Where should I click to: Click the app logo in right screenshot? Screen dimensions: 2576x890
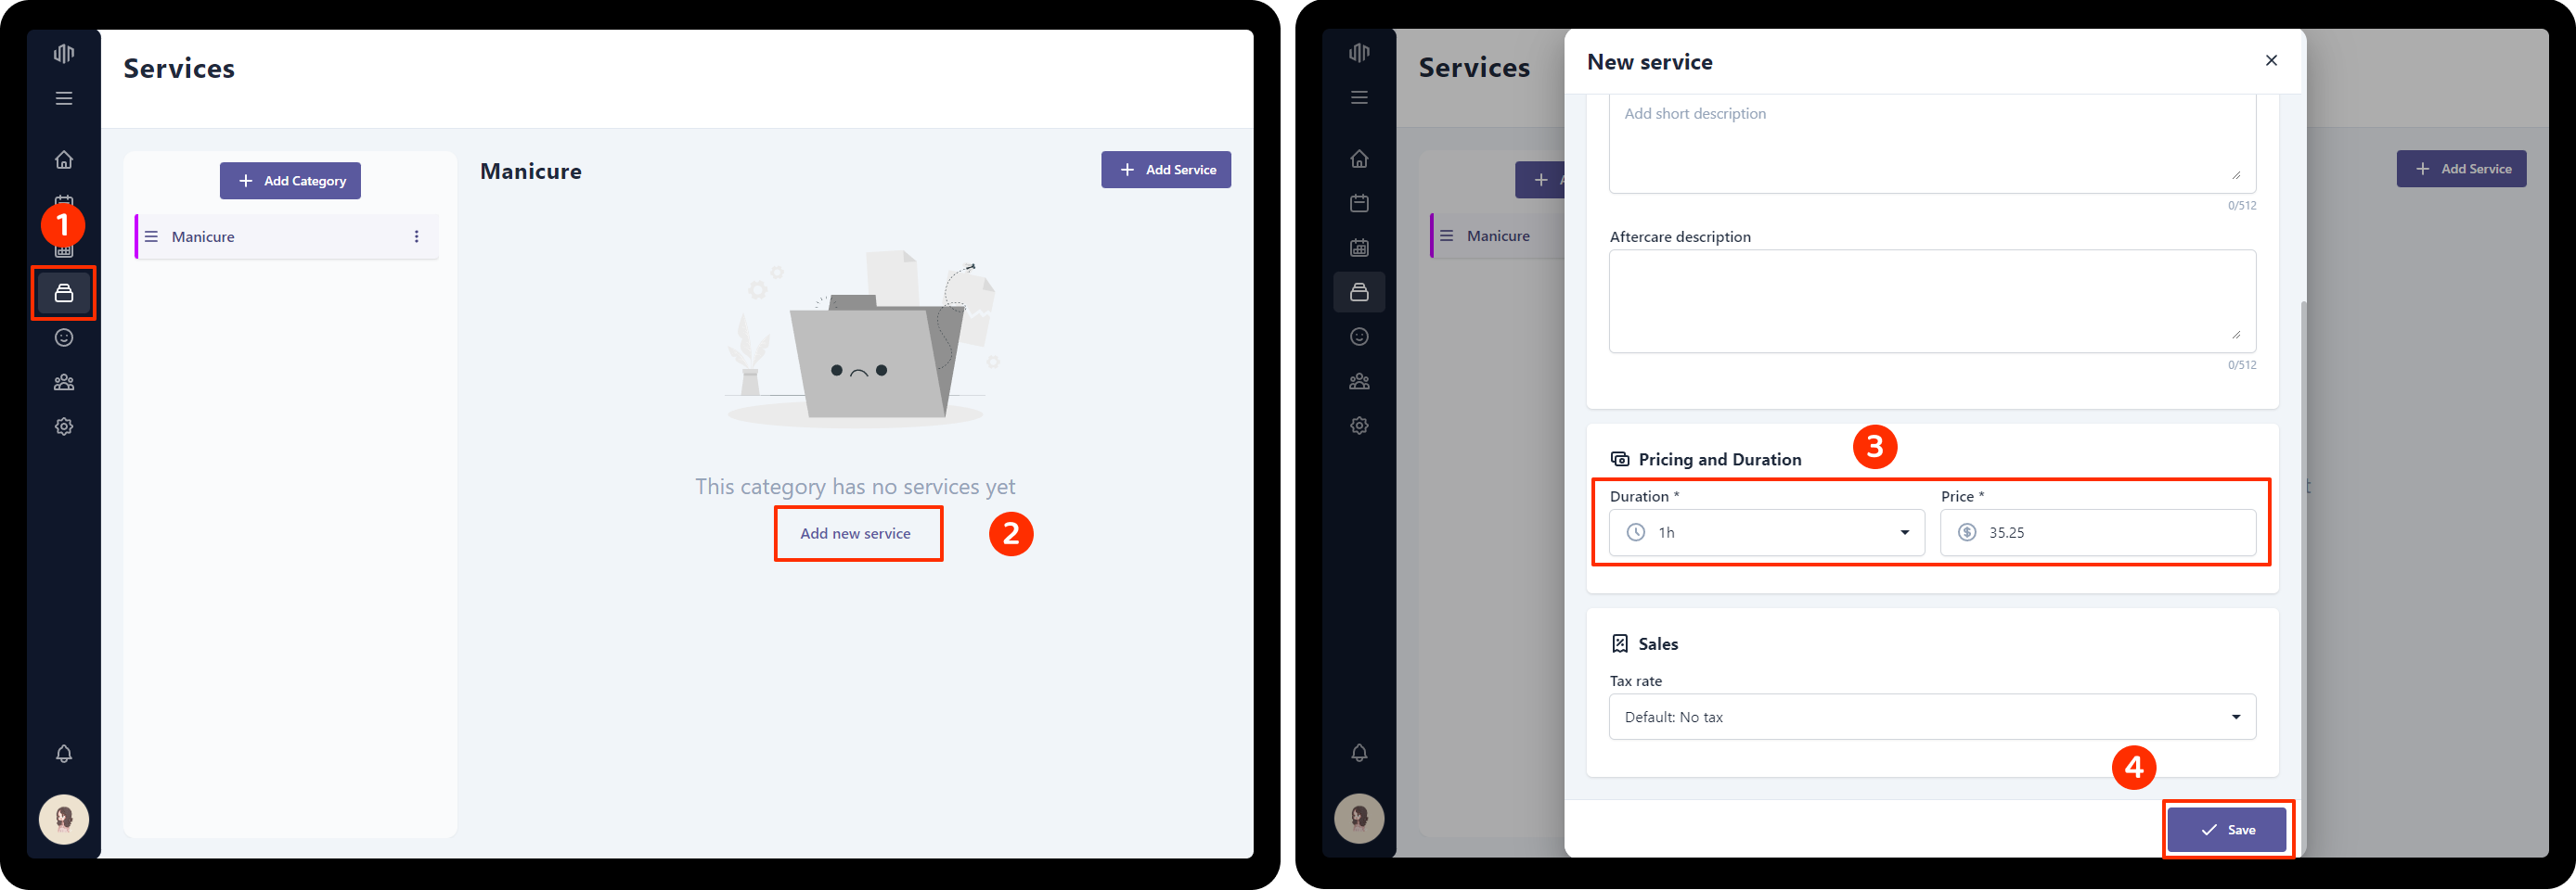(1359, 52)
